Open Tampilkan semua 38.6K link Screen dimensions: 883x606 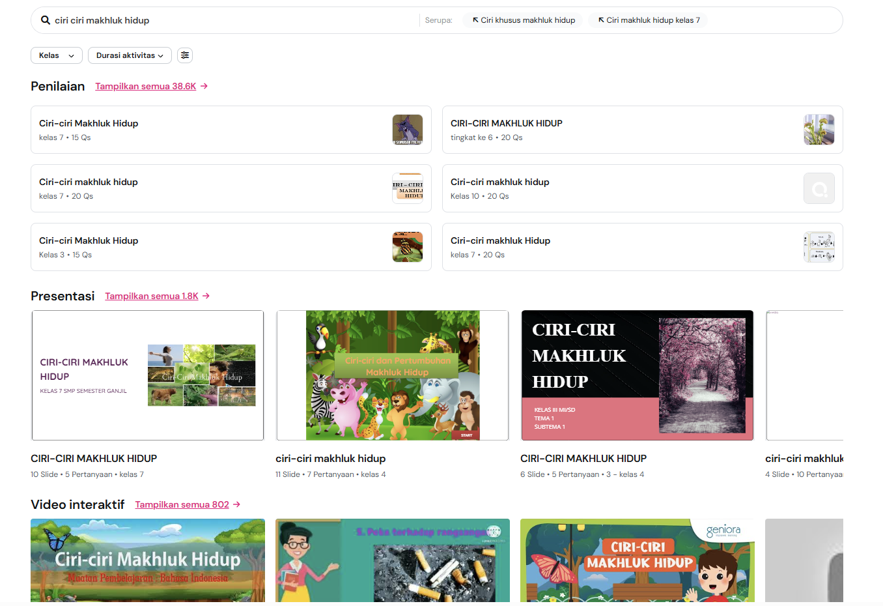pos(145,86)
